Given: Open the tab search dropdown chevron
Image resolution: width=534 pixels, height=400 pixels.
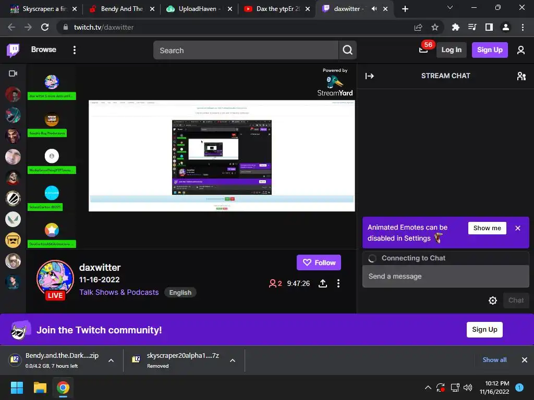Looking at the screenshot, I should (x=450, y=7).
